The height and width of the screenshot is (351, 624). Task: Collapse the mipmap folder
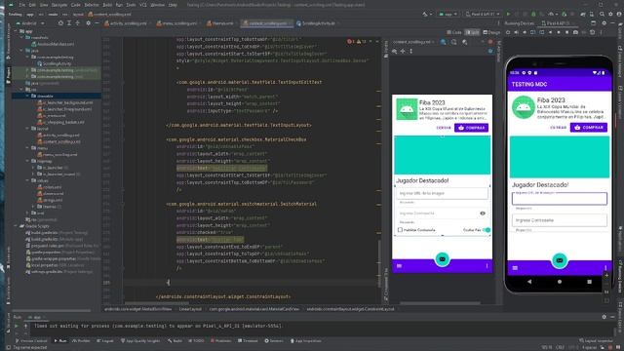tap(27, 161)
